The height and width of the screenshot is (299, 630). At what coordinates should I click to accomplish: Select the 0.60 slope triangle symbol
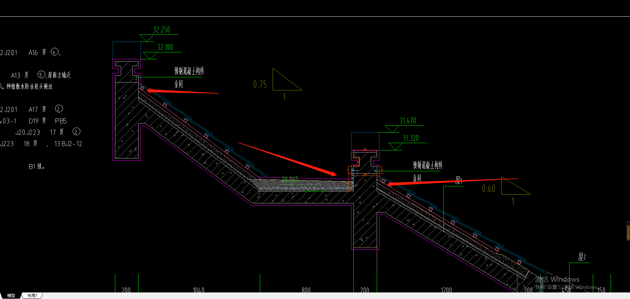click(516, 186)
